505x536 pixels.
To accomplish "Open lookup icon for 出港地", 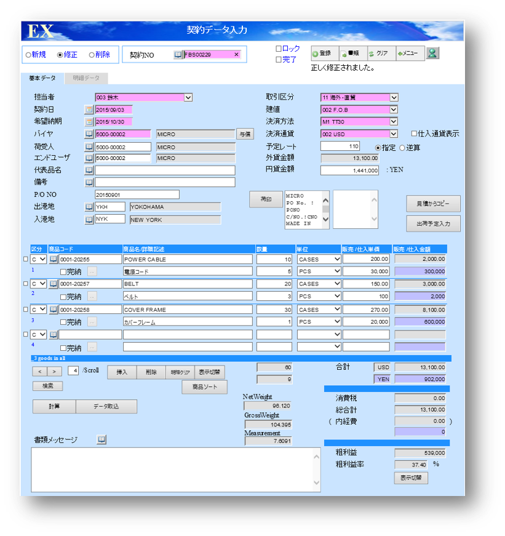I will point(89,207).
